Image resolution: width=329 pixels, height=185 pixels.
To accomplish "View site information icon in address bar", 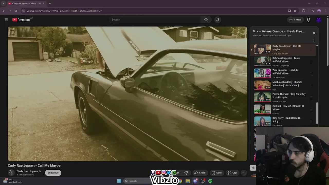I will [x=23, y=11].
